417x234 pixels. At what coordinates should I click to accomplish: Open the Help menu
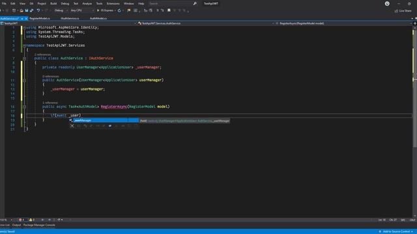click(x=141, y=4)
